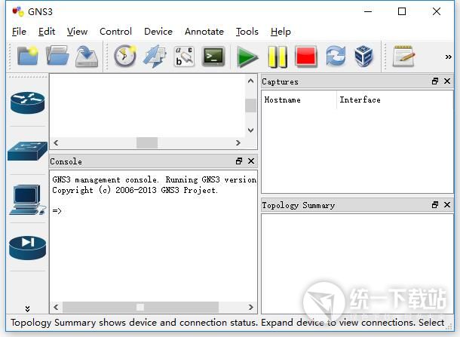Click workspace vertical scrollbar thumb
Image resolution: width=460 pixels, height=337 pixels.
pos(250,106)
